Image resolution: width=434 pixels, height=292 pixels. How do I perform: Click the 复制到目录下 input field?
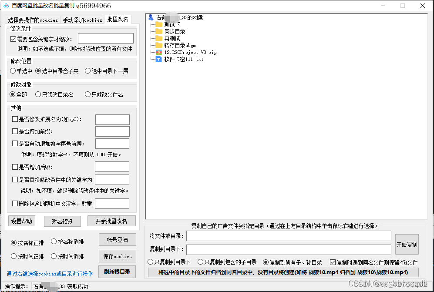click(x=289, y=249)
